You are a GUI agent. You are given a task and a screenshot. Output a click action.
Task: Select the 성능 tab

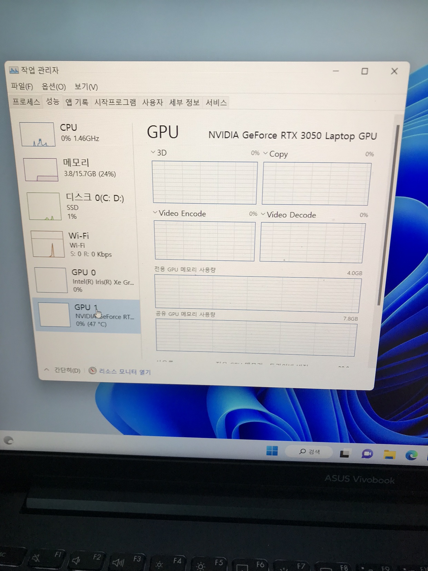pos(53,101)
